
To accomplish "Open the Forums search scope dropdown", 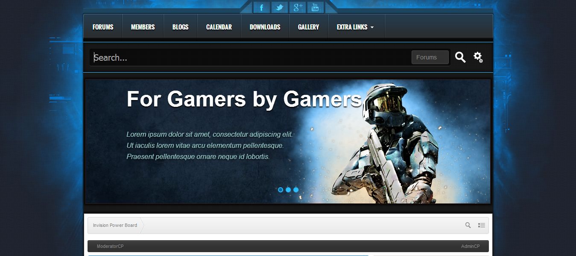I will [x=430, y=57].
